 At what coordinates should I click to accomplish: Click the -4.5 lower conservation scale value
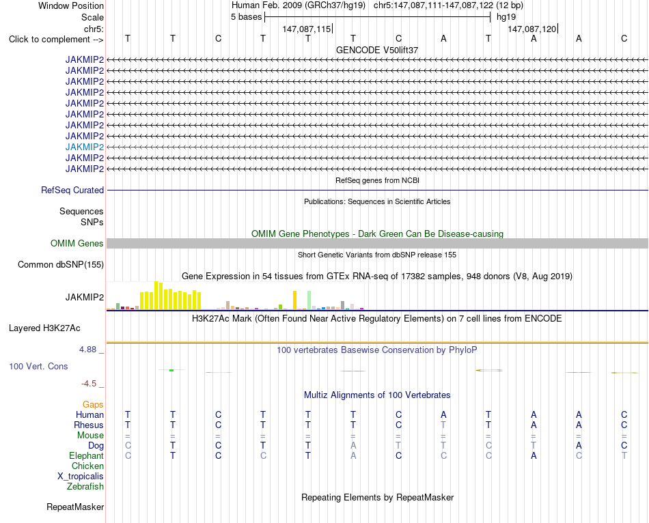(x=89, y=384)
